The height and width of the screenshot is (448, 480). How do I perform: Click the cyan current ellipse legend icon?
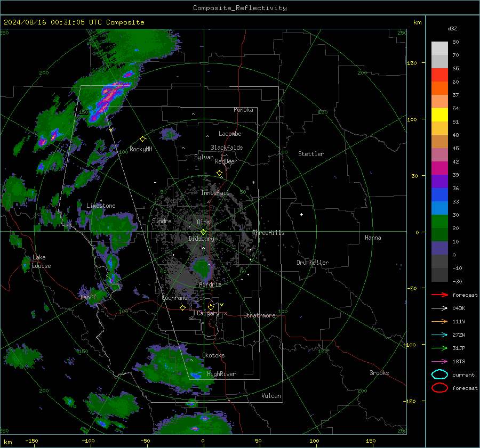439,374
